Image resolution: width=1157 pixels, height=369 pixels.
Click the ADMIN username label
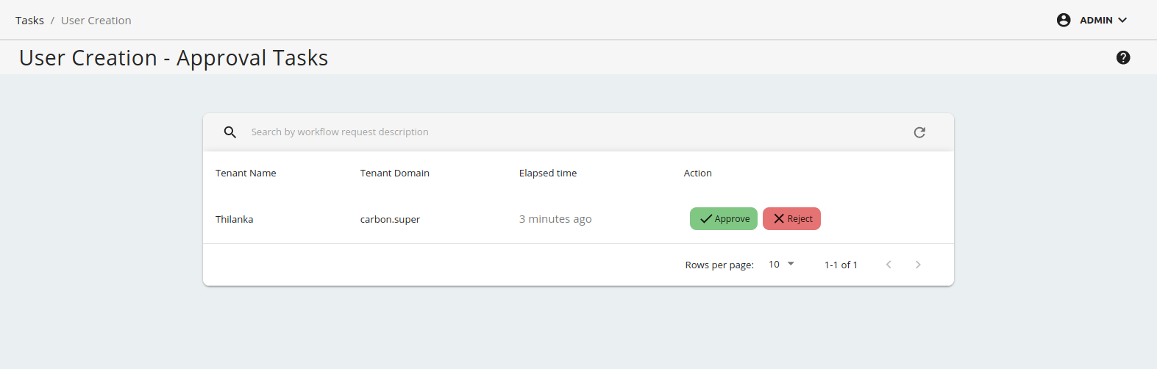point(1095,21)
